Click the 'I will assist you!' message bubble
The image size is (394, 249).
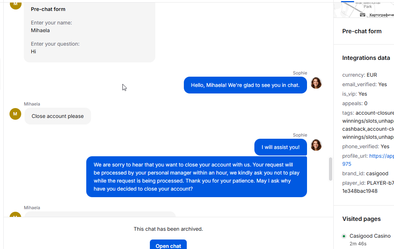[280, 147]
